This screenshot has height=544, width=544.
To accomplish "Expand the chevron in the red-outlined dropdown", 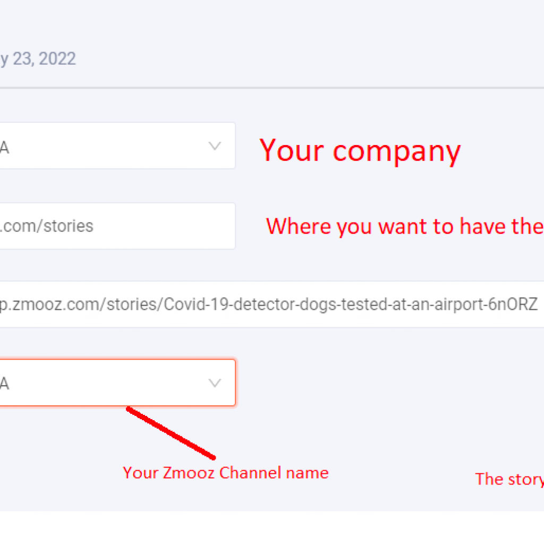I will 215,383.
